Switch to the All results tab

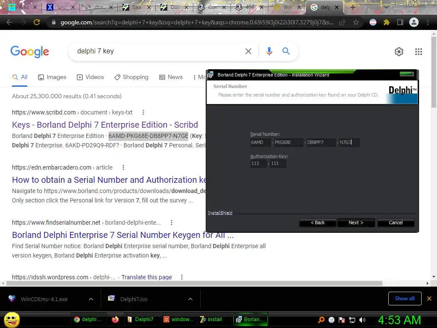click(20, 77)
